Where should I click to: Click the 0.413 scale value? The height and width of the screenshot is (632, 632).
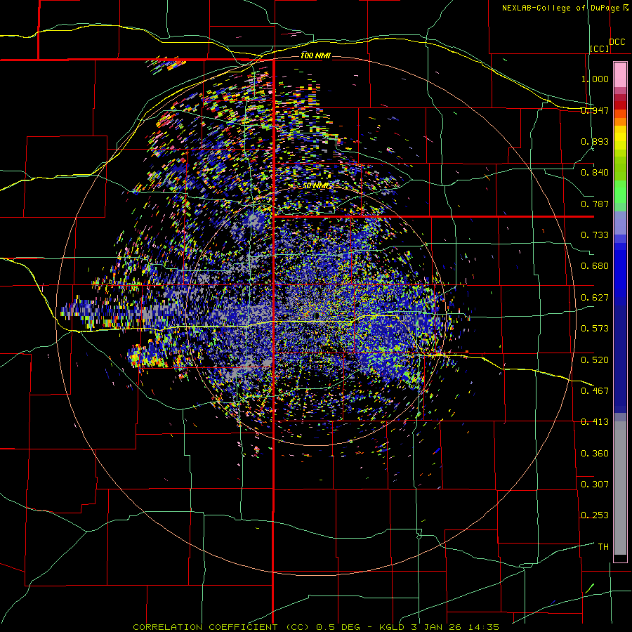595,422
